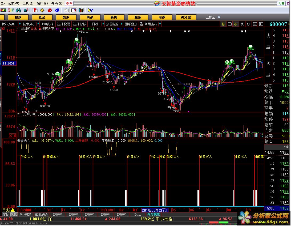Click the lock icon beside 图形叠加
Image resolution: width=291 pixels, height=226 pixels.
click(x=141, y=24)
